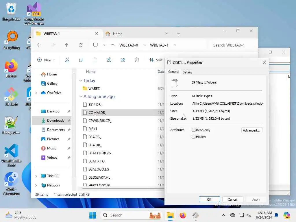Open Visual Studio 2022 Preview desktop icon
The image size is (296, 222).
coord(34,14)
